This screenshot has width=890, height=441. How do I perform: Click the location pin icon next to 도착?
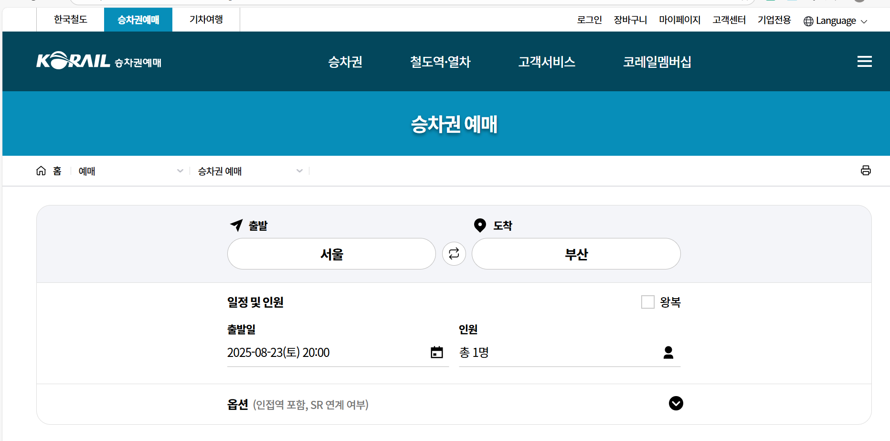479,225
